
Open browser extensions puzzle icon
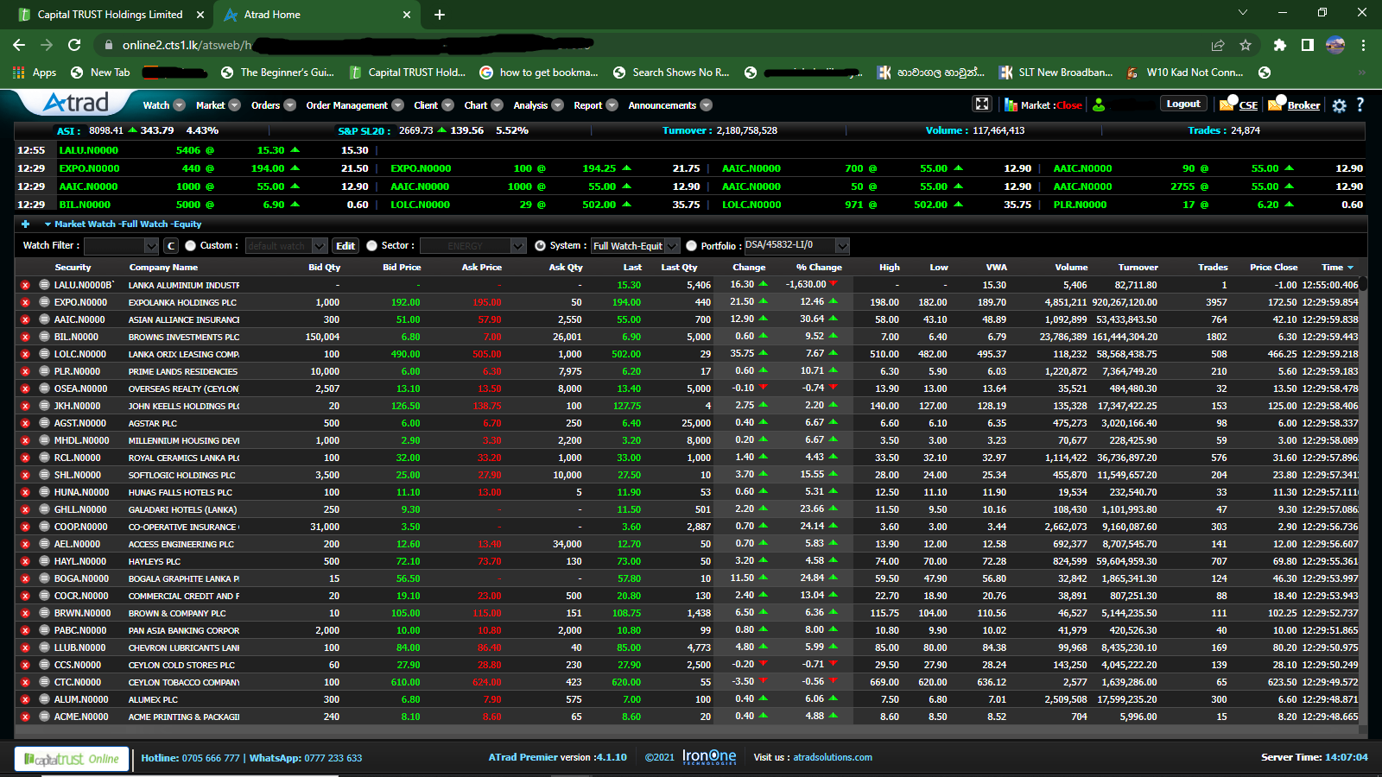[1280, 45]
